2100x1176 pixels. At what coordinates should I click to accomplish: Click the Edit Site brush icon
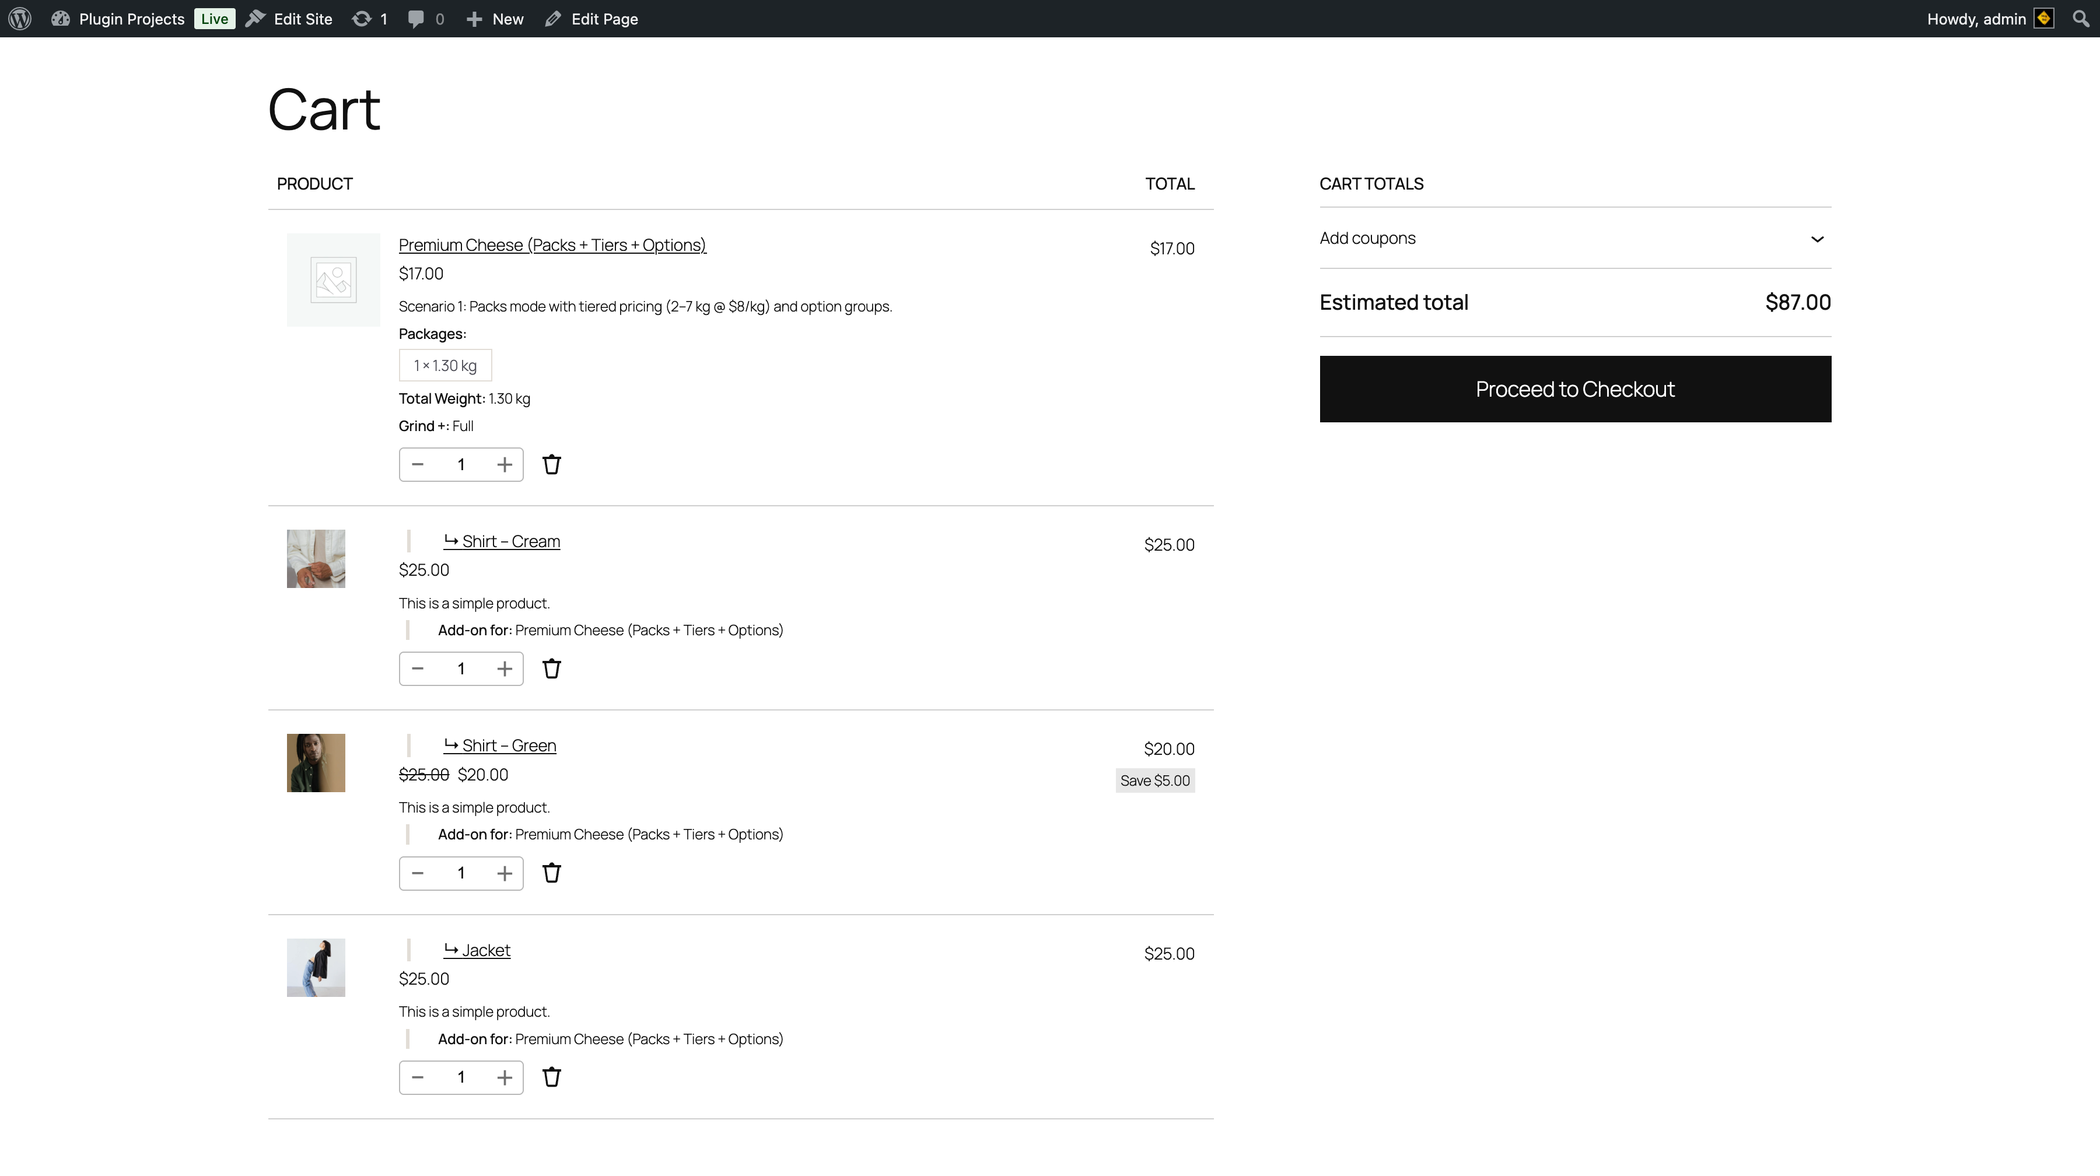tap(257, 18)
